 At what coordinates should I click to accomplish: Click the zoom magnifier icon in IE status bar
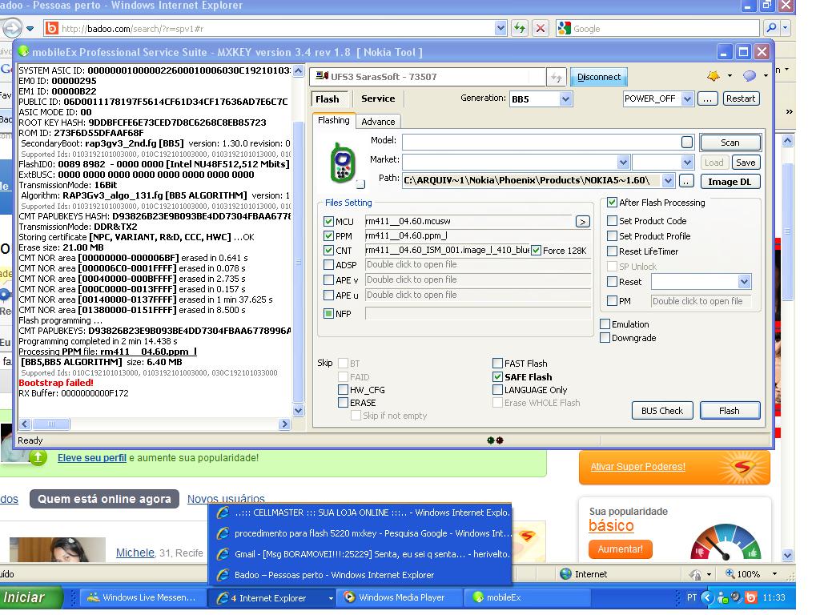730,573
